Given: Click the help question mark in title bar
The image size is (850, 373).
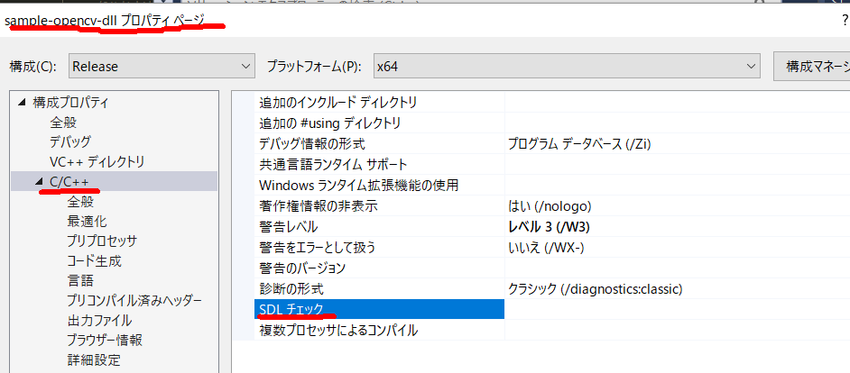Looking at the screenshot, I should [845, 21].
